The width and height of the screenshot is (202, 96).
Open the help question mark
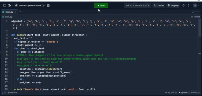[189, 6]
